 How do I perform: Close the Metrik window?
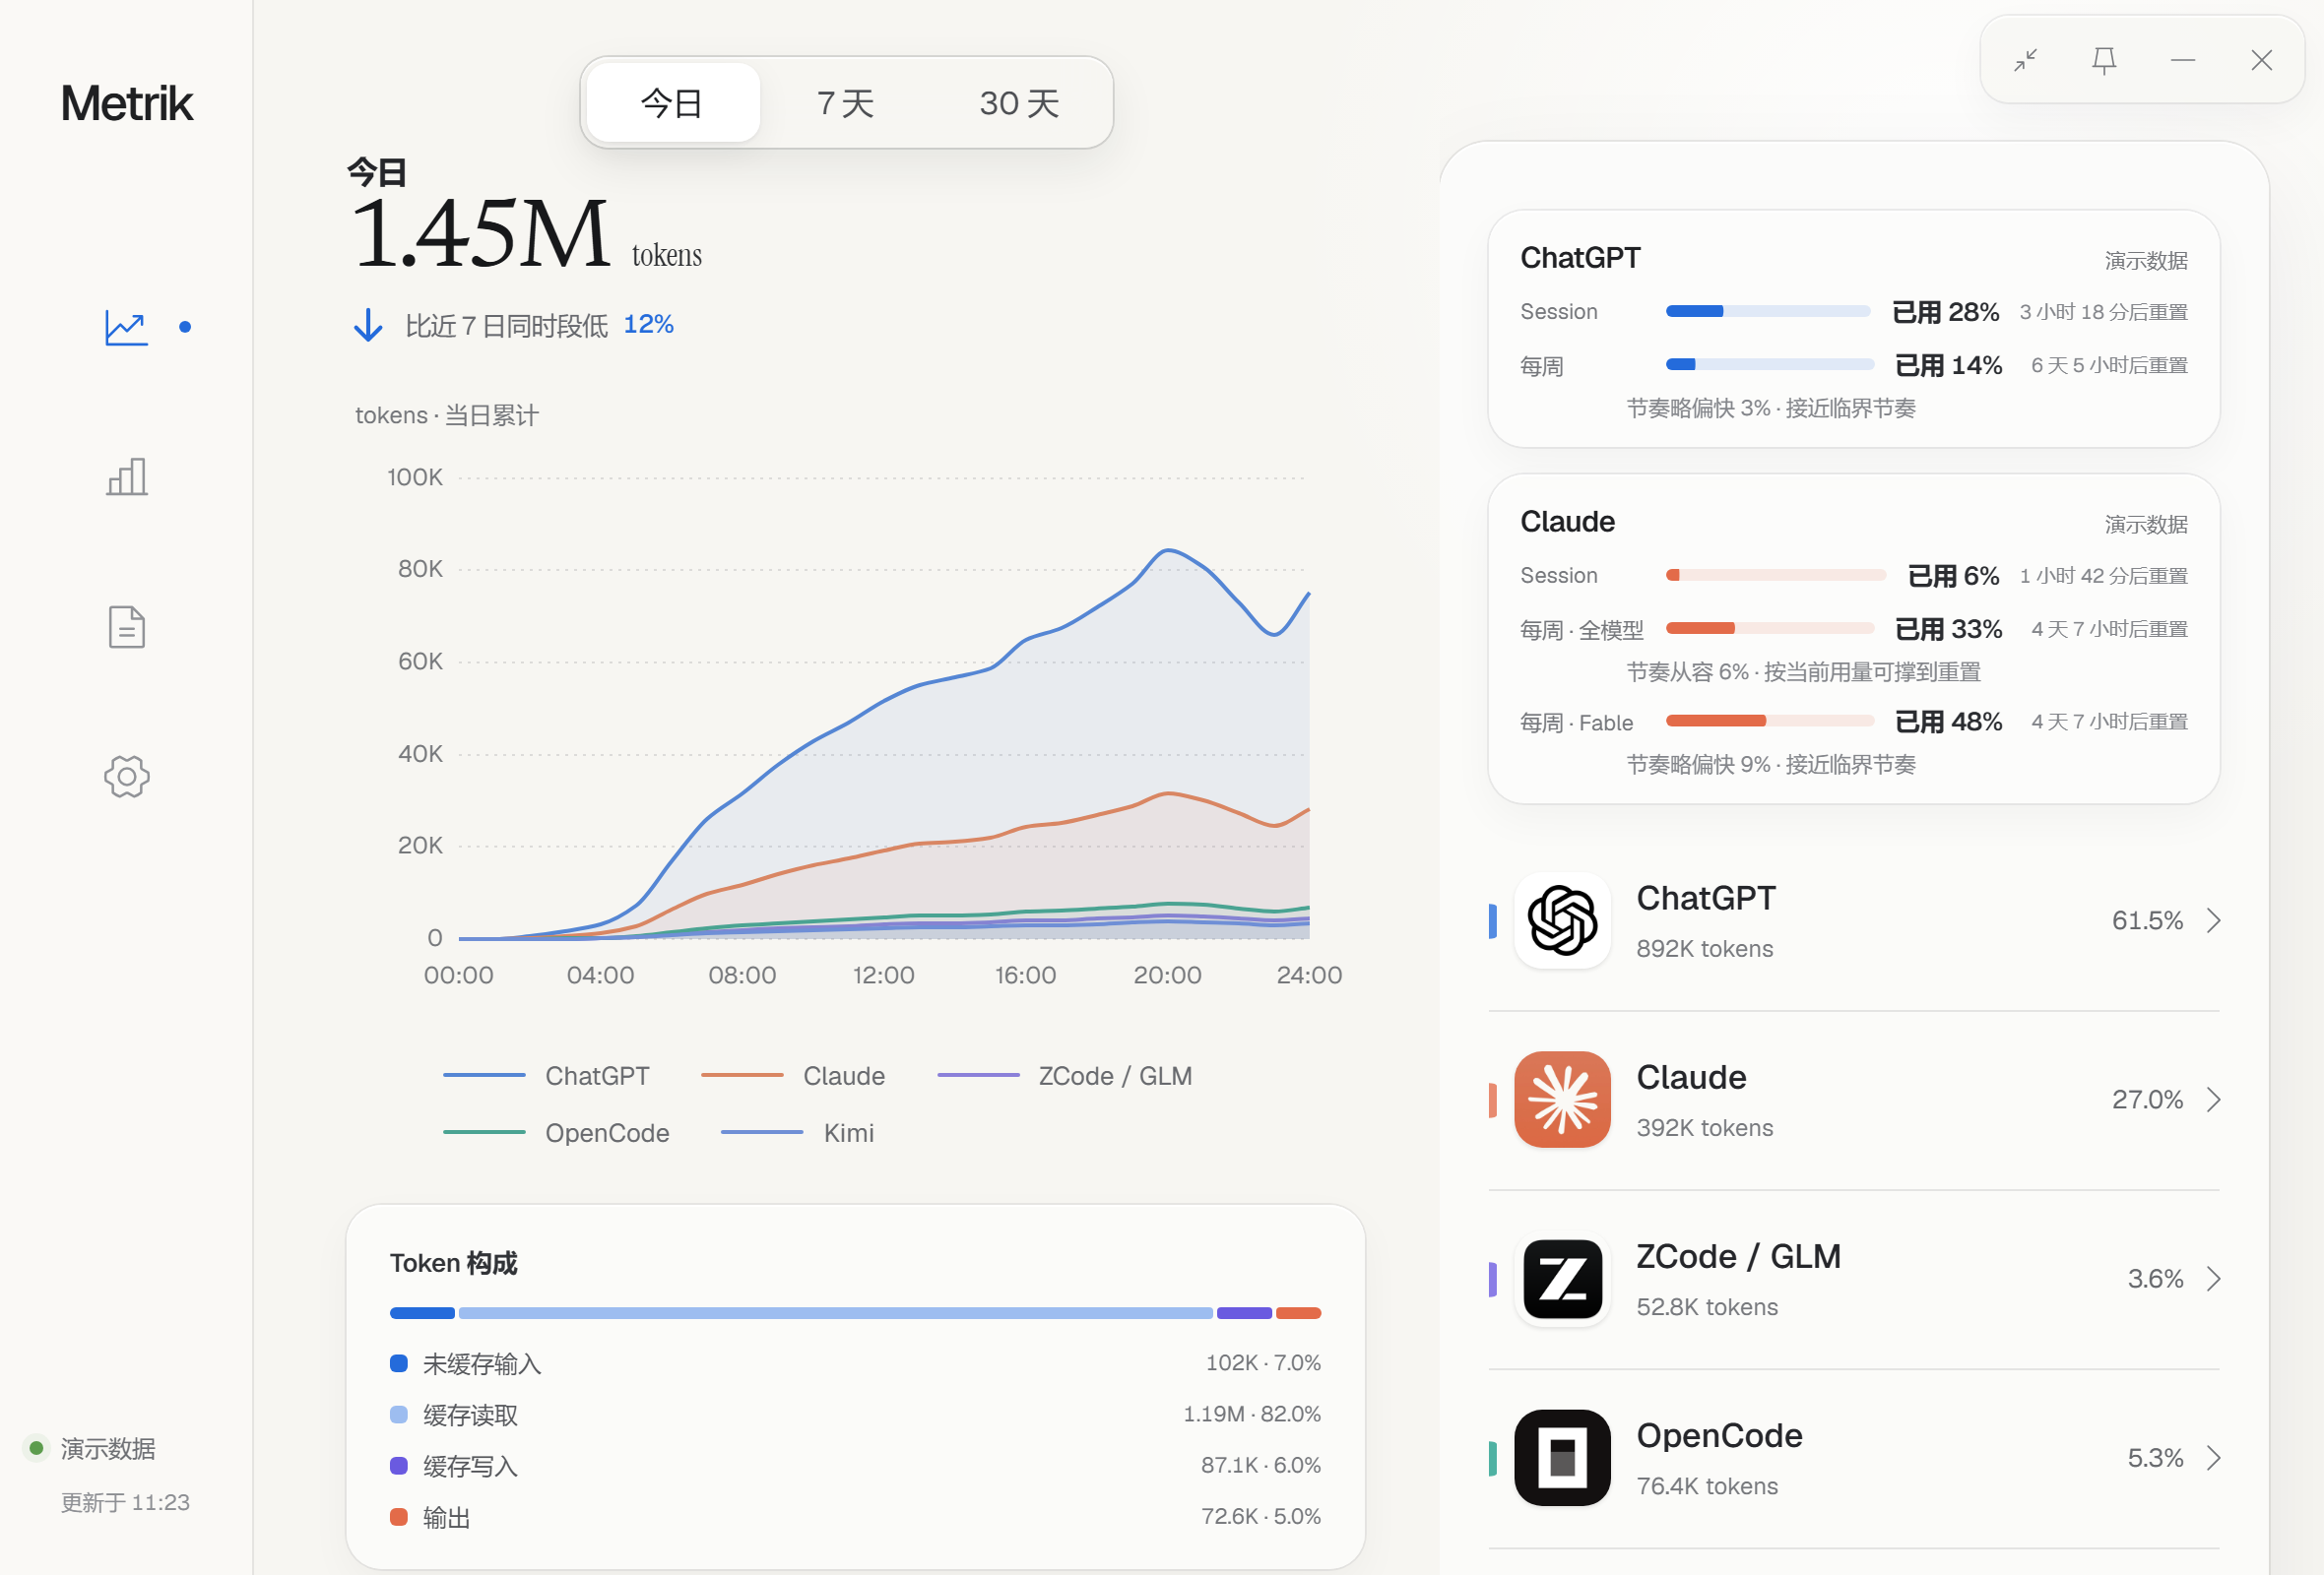coord(2262,60)
